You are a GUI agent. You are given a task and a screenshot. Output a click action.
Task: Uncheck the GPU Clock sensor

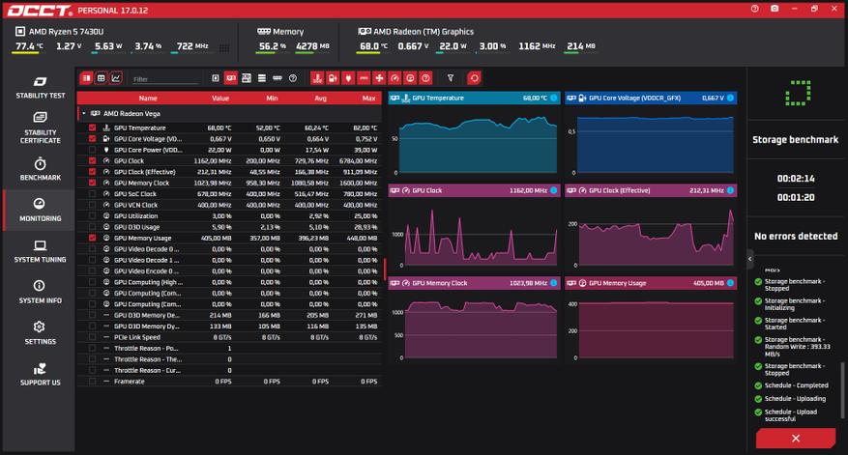[93, 161]
